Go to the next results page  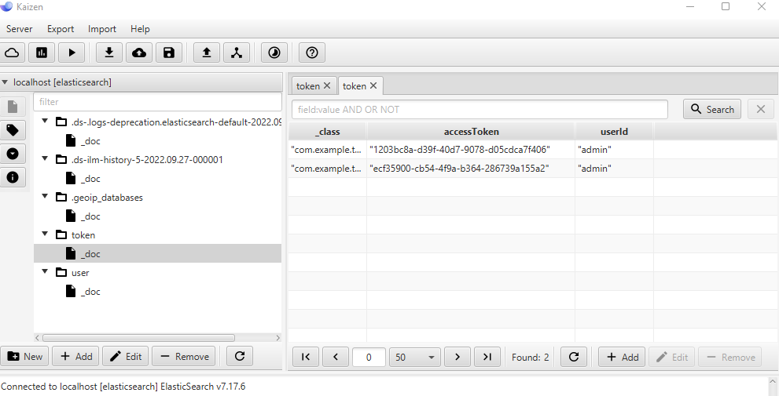457,357
